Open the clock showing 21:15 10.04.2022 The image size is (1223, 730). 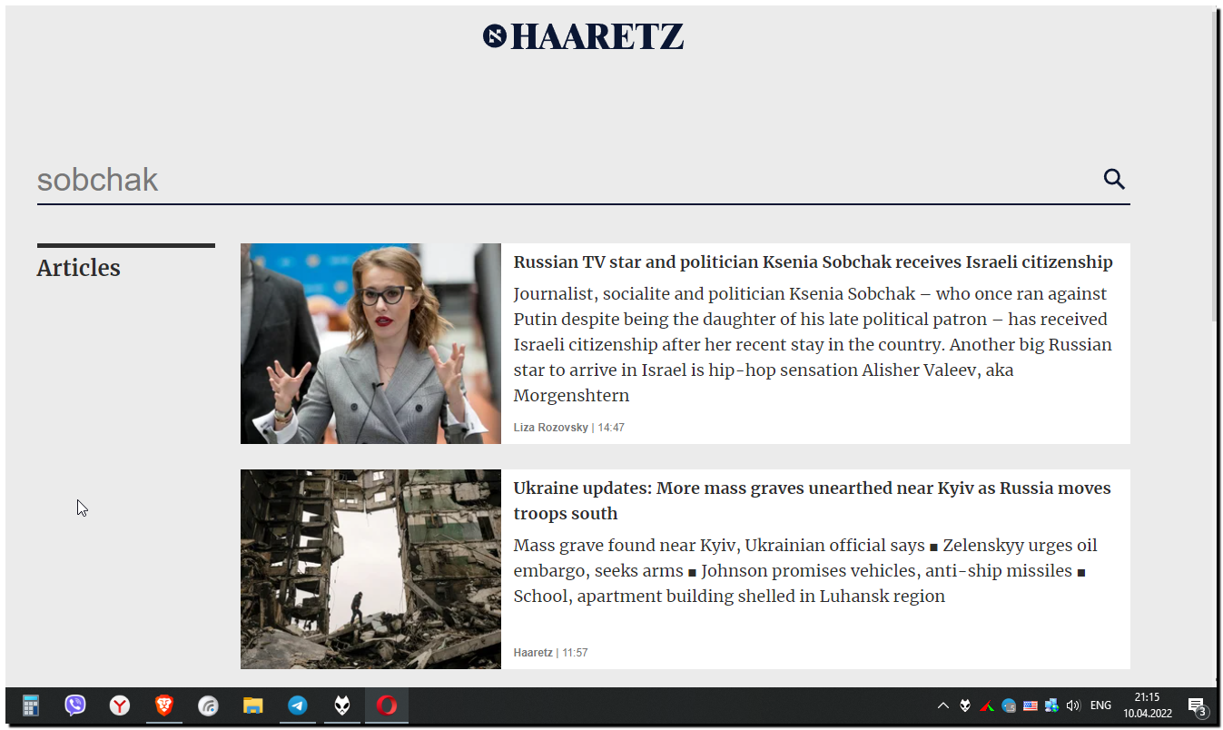point(1147,705)
